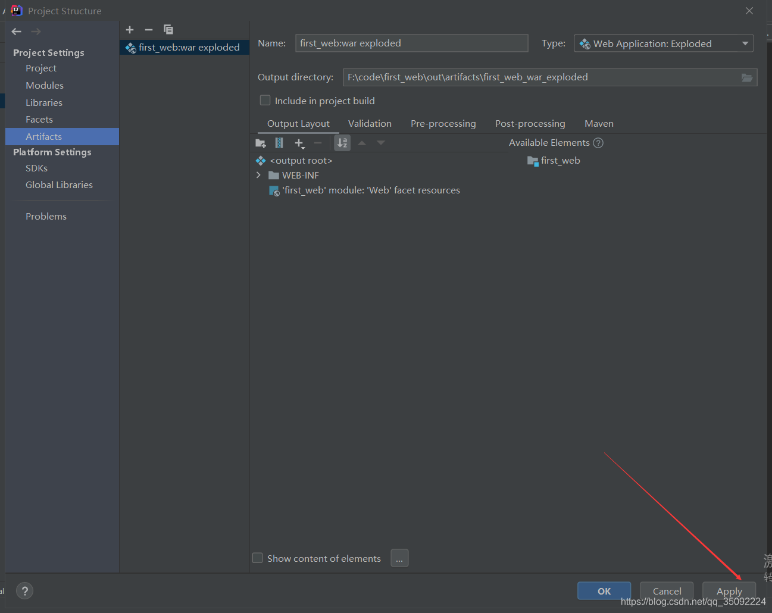772x613 pixels.
Task: Toggle sort elements by names and types
Action: [x=342, y=143]
